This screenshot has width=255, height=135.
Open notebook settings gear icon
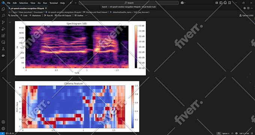coord(244,8)
